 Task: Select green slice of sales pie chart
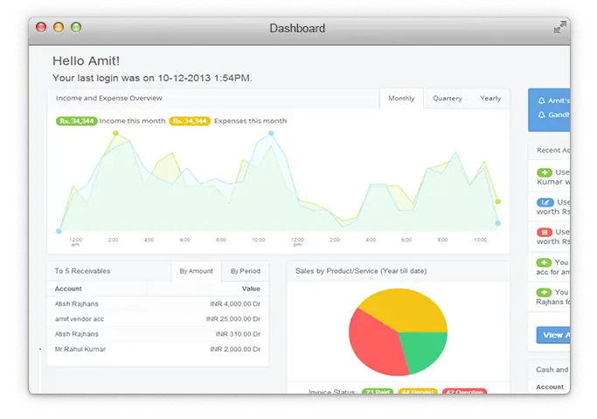[x=423, y=351]
